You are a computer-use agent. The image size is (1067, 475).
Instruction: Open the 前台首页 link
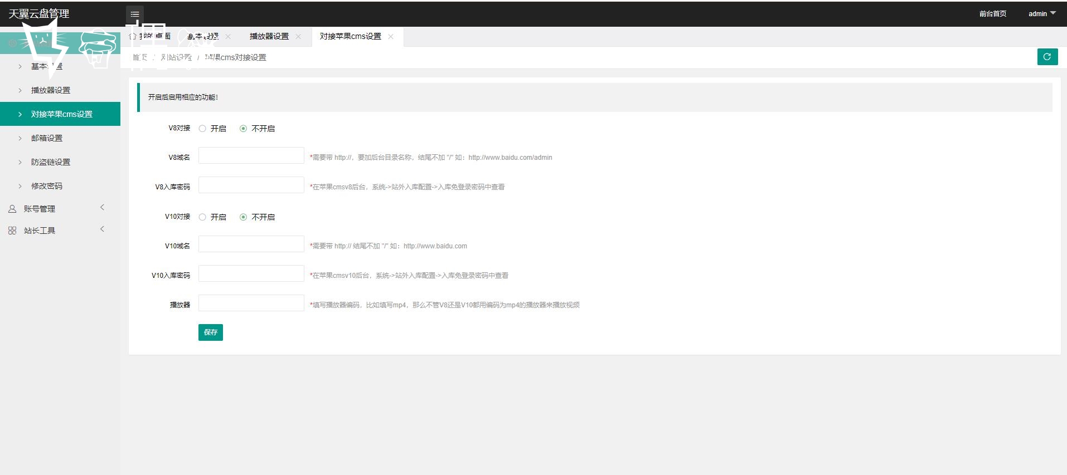(x=993, y=14)
